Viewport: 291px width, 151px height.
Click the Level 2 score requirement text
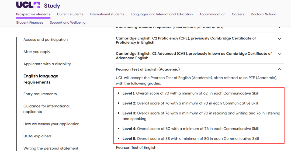tap(190, 103)
